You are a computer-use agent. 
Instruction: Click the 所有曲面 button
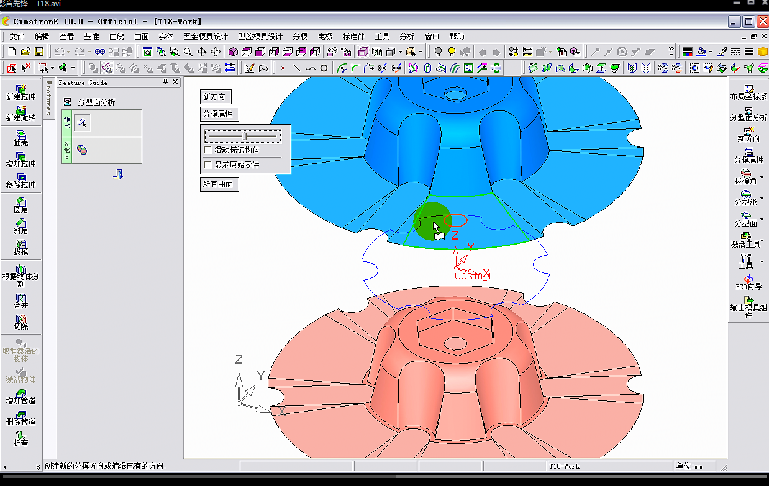click(219, 184)
